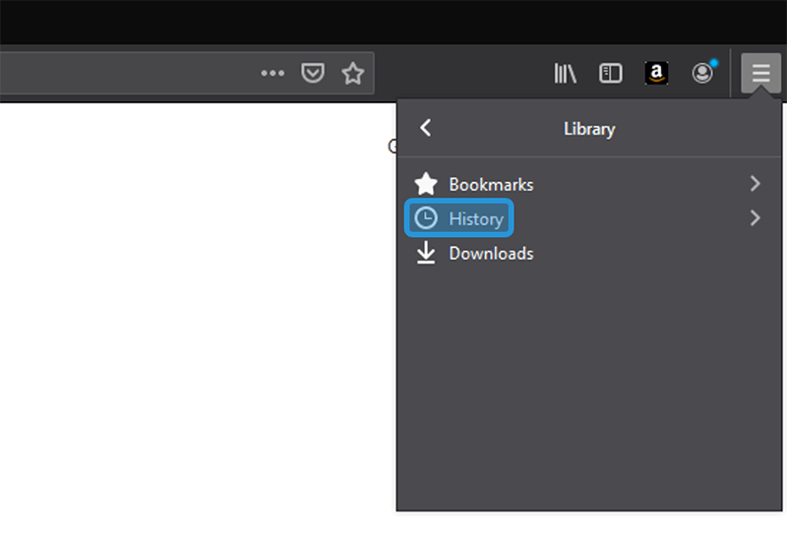Go back from Library panel
787x536 pixels.
point(426,128)
